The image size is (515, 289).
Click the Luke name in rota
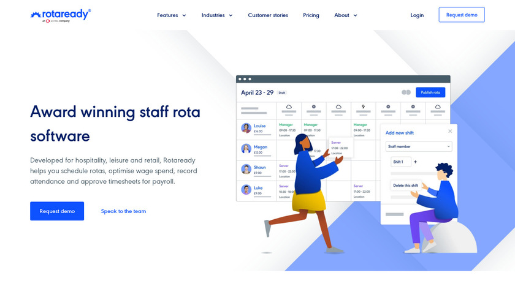coord(258,187)
